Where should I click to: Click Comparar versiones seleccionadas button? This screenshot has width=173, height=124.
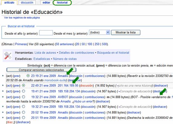coord(41,70)
